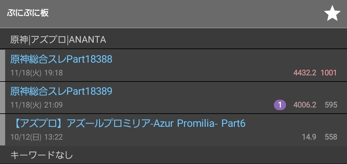Select the キーワードなし section header
Image resolution: width=347 pixels, height=164 pixels.
[x=41, y=155]
